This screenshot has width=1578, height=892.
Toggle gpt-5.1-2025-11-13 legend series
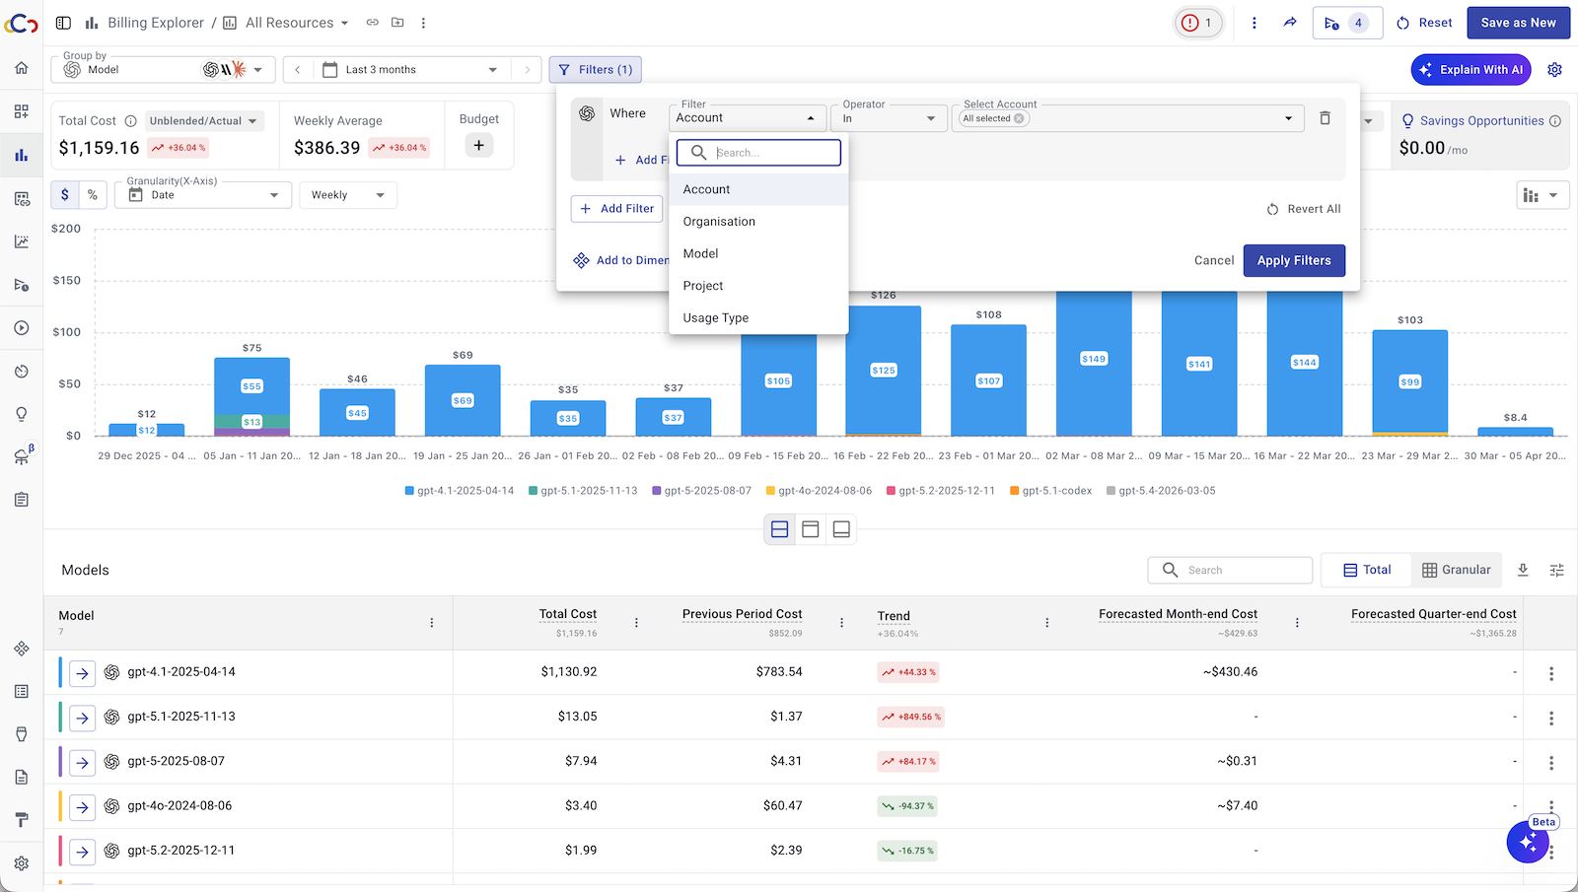(x=583, y=491)
